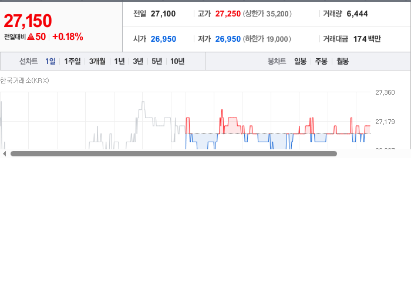The width and height of the screenshot is (411, 288).
Task: Select the 5년 chart range
Action: pos(157,61)
